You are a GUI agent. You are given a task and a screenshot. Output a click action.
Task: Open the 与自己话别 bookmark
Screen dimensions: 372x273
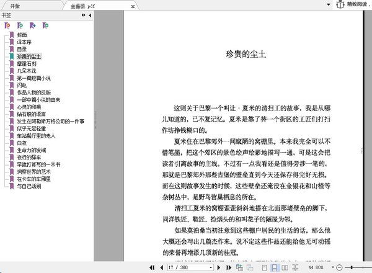[29, 186]
